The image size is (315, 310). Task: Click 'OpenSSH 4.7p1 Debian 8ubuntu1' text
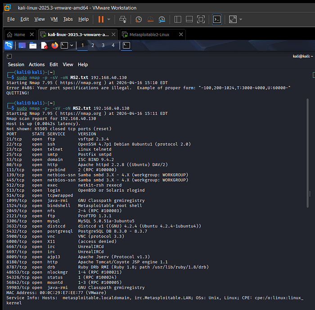[115, 144]
